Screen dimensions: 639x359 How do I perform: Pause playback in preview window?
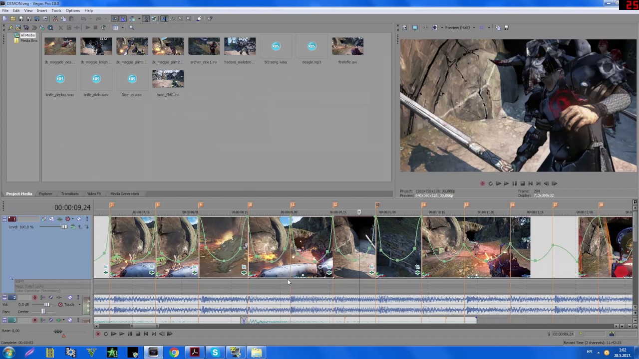click(x=514, y=183)
